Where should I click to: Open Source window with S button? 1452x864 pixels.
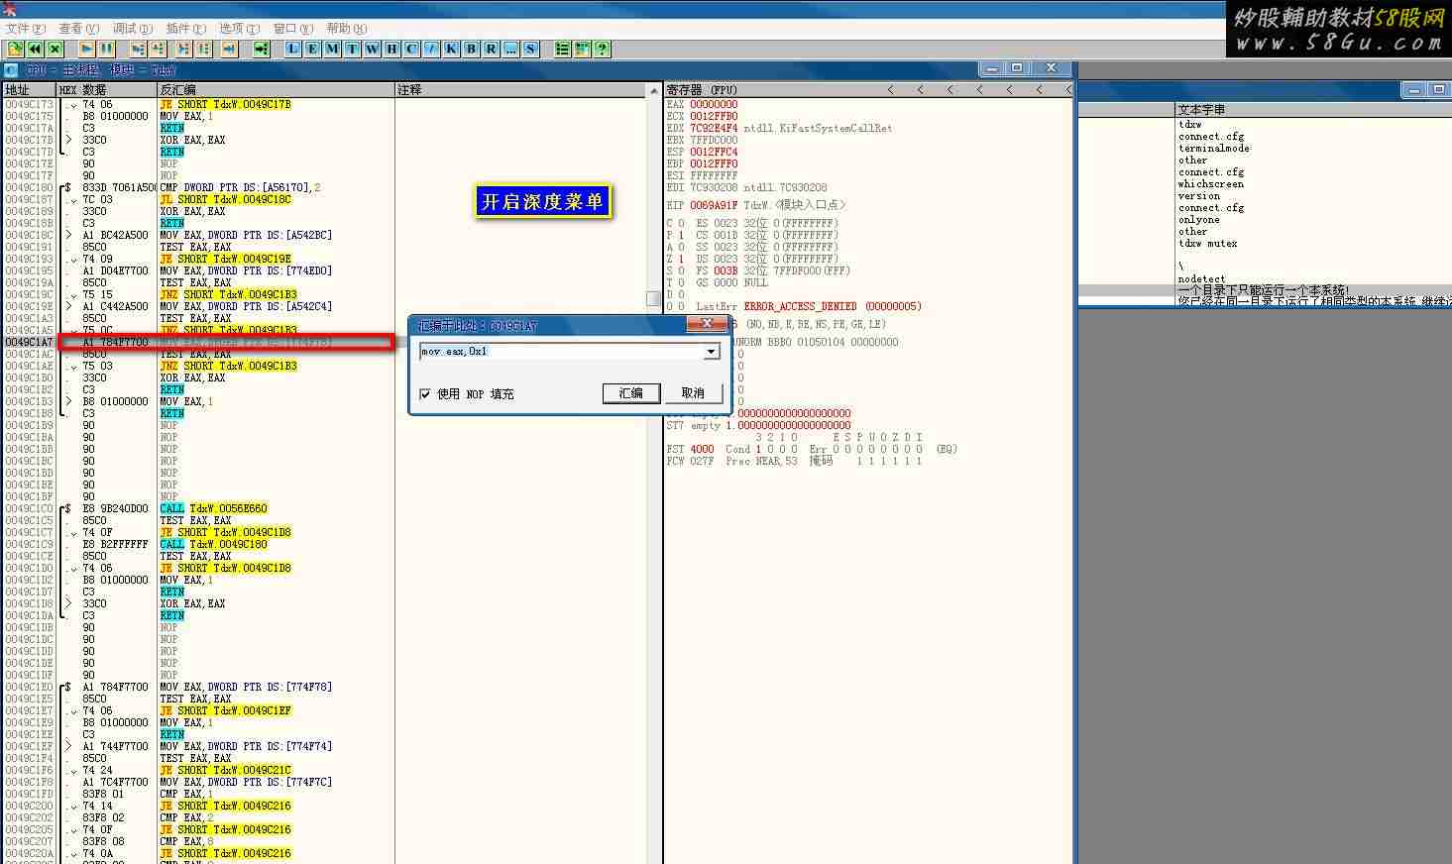pos(531,49)
